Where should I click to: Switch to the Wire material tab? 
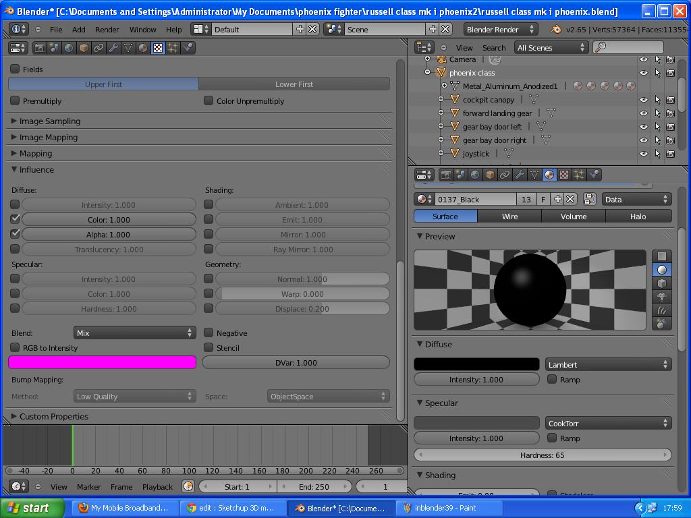(509, 216)
